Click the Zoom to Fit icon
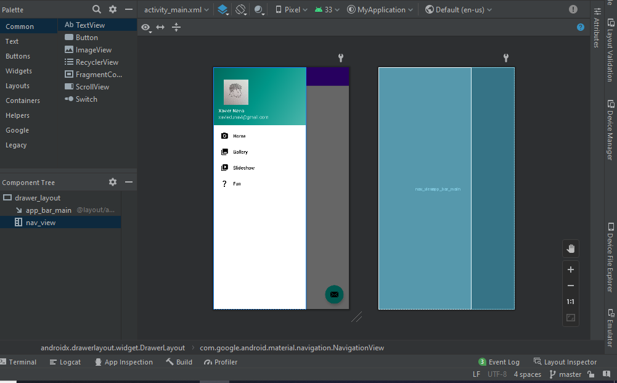This screenshot has height=383, width=617. [570, 318]
